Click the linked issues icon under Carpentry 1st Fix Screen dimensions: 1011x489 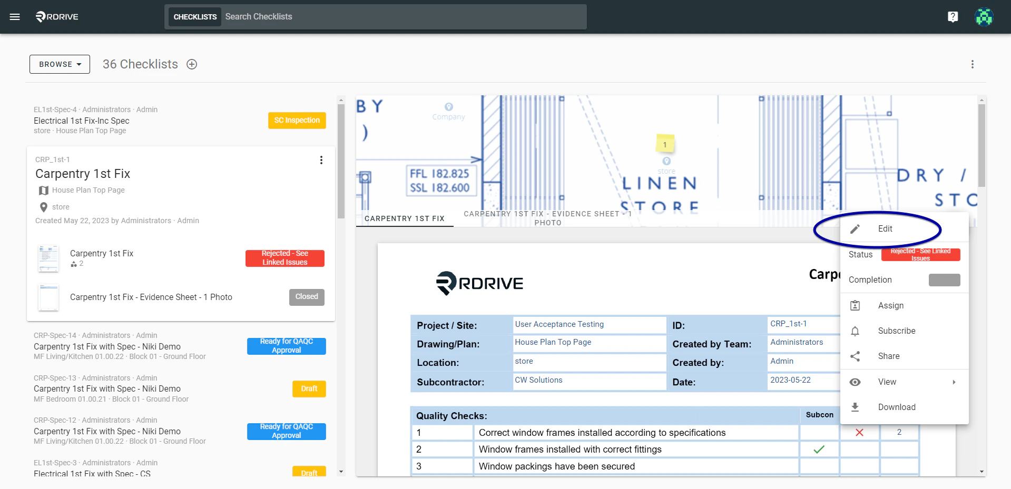74,264
